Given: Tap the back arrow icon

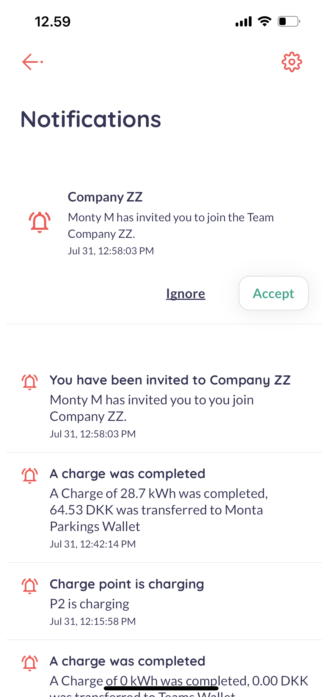Looking at the screenshot, I should click(32, 62).
